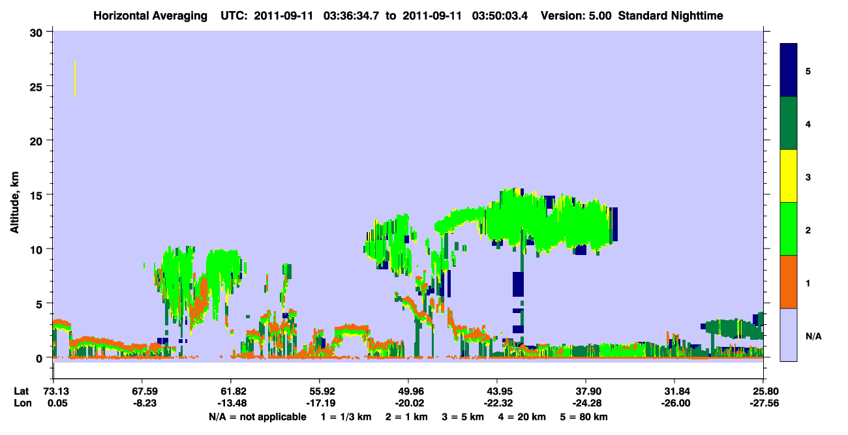Click legend entry '2 = 1 km'

coord(406,417)
